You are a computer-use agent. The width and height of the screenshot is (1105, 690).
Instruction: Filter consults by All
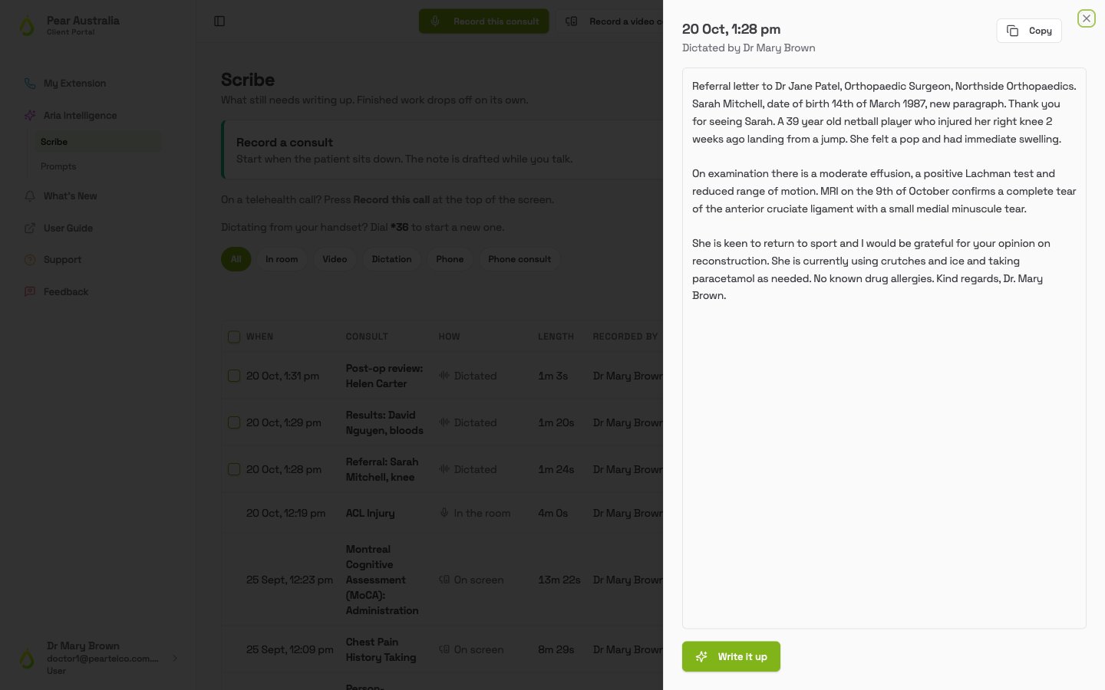click(x=236, y=259)
